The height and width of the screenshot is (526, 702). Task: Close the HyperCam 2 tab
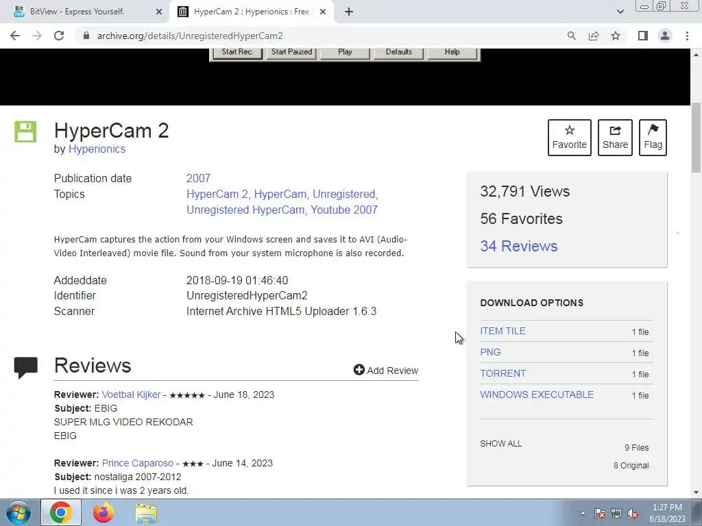[323, 12]
